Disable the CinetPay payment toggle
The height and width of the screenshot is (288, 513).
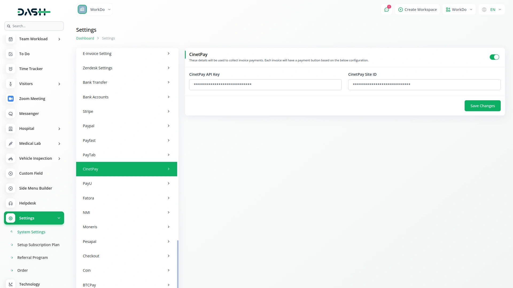coord(494,57)
